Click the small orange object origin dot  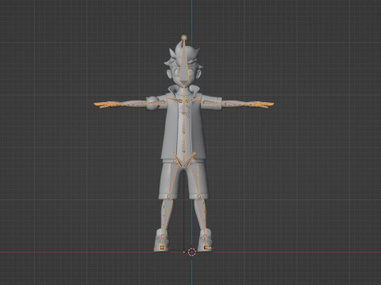[x=184, y=252]
